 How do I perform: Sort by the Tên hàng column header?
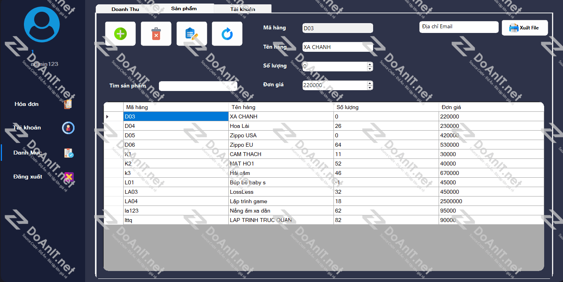pos(281,107)
